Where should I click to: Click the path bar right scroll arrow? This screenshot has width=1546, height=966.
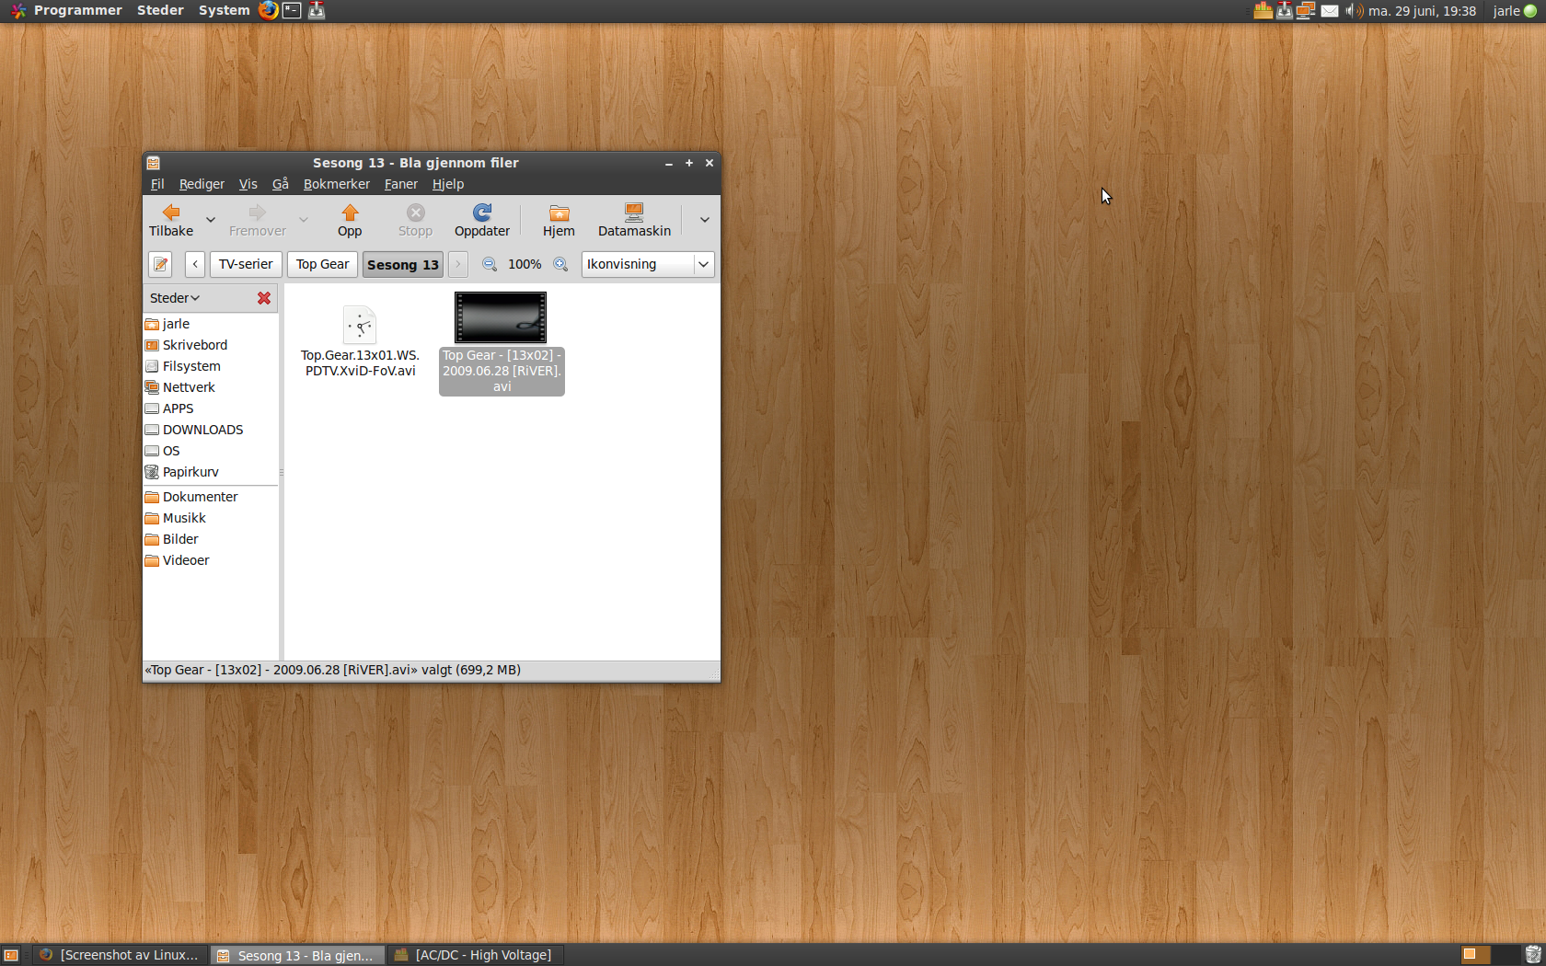pos(457,265)
